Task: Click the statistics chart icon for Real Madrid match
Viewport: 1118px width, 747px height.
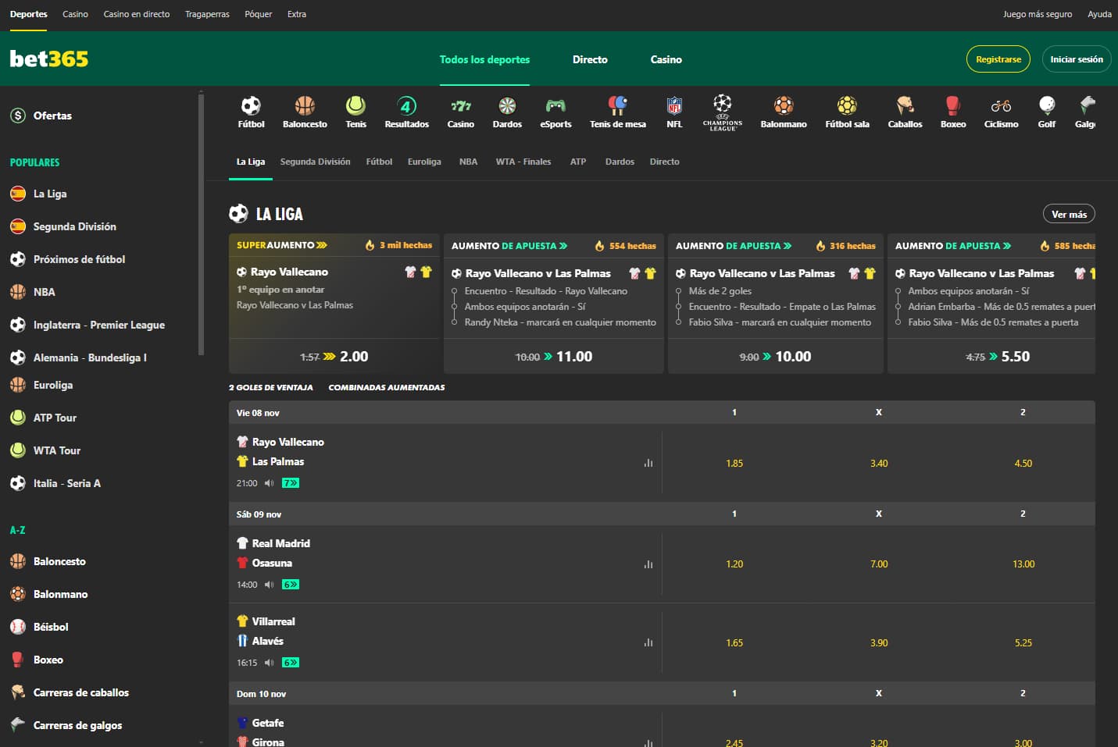Action: [x=648, y=564]
